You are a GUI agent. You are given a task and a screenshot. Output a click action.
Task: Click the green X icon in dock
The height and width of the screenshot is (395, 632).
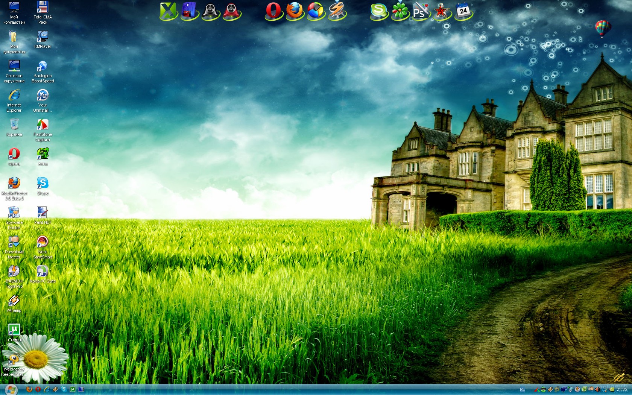[168, 11]
